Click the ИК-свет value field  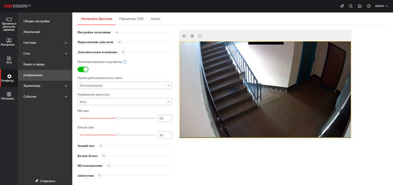point(165,118)
